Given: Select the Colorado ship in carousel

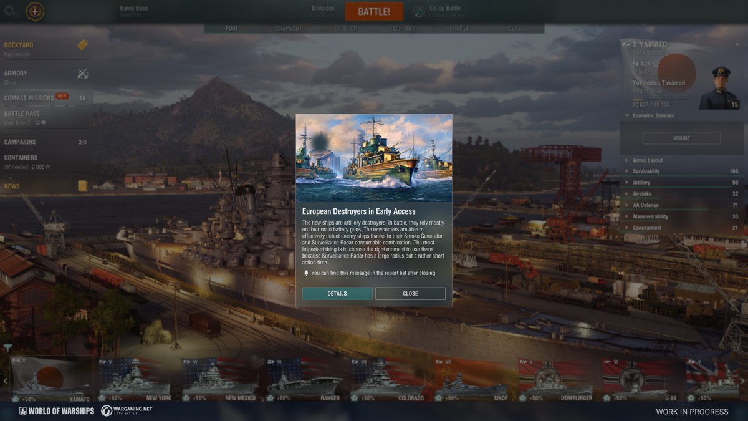Looking at the screenshot, I should (x=388, y=379).
